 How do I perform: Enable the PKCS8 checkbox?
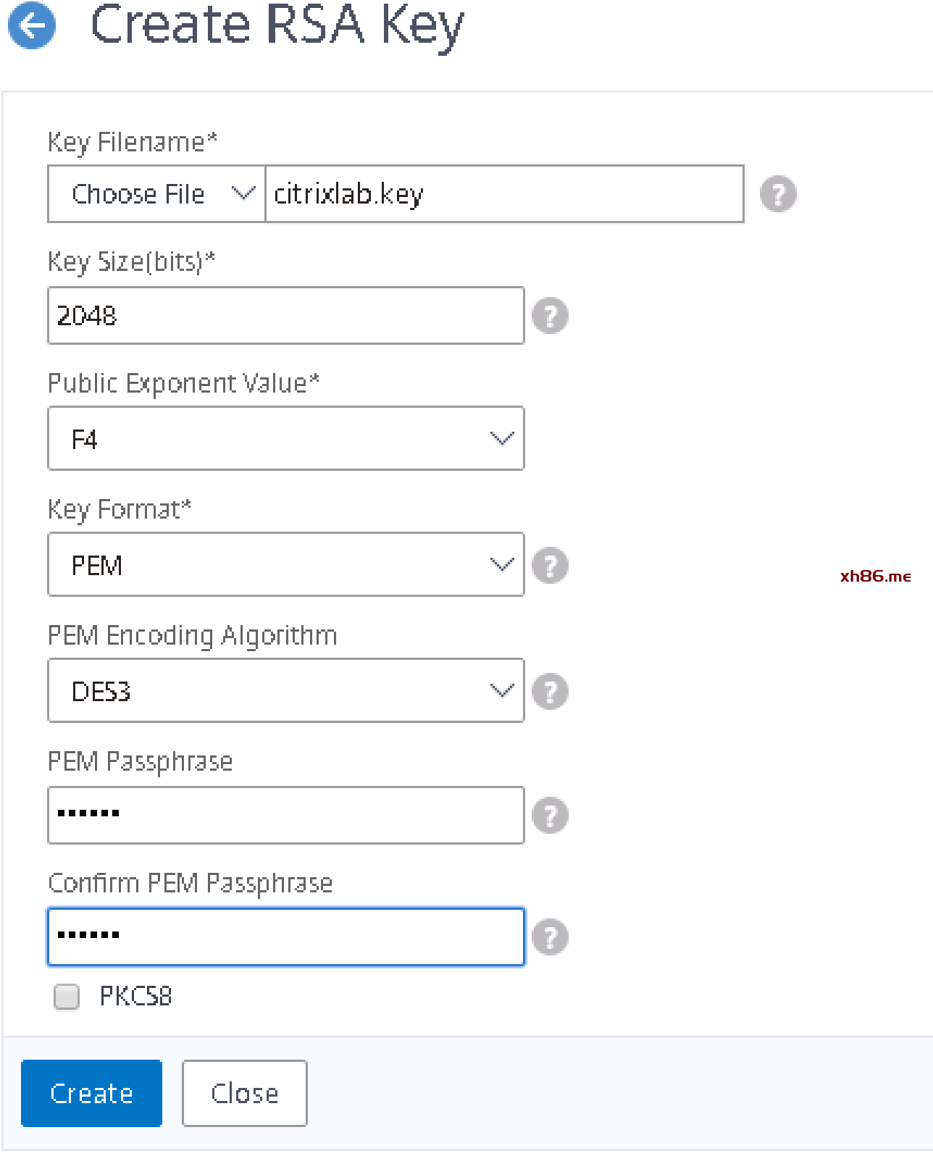pyautogui.click(x=67, y=997)
